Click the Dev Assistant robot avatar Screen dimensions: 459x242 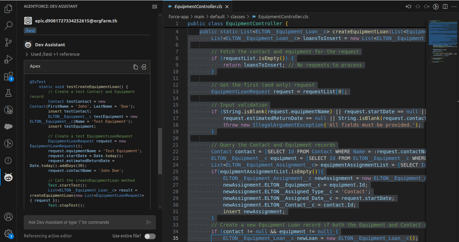(28, 45)
